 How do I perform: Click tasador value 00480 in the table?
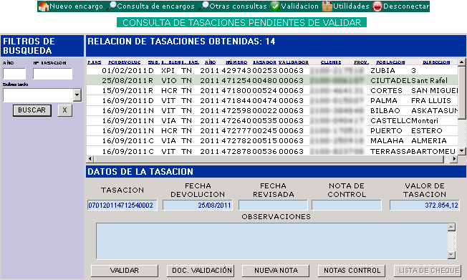point(264,81)
